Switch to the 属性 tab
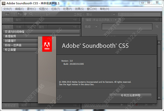This screenshot has width=164, height=111. [x=42, y=27]
